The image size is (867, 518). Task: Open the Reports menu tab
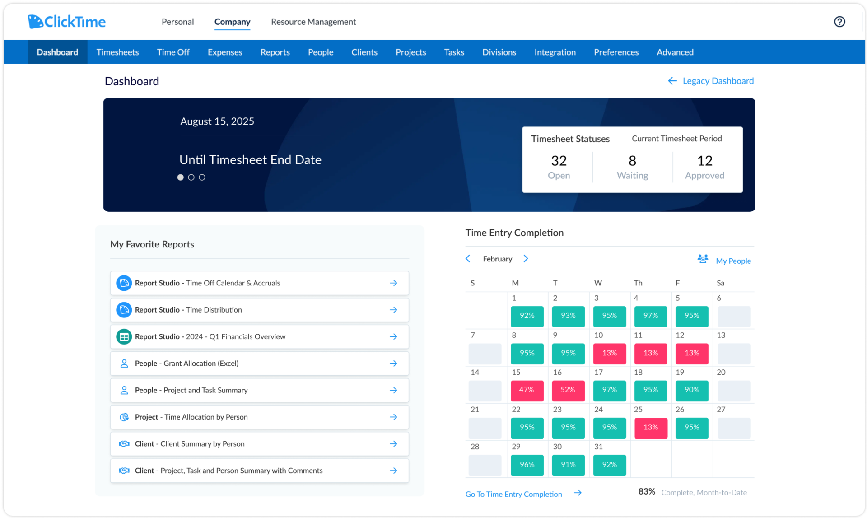[x=275, y=52]
